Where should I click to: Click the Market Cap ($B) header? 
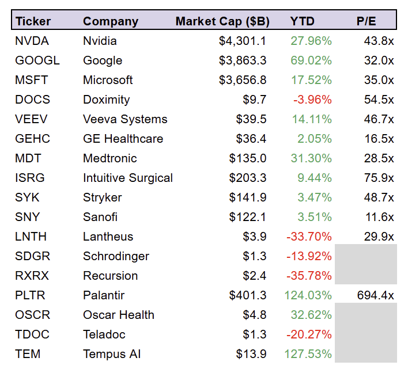pyautogui.click(x=222, y=21)
